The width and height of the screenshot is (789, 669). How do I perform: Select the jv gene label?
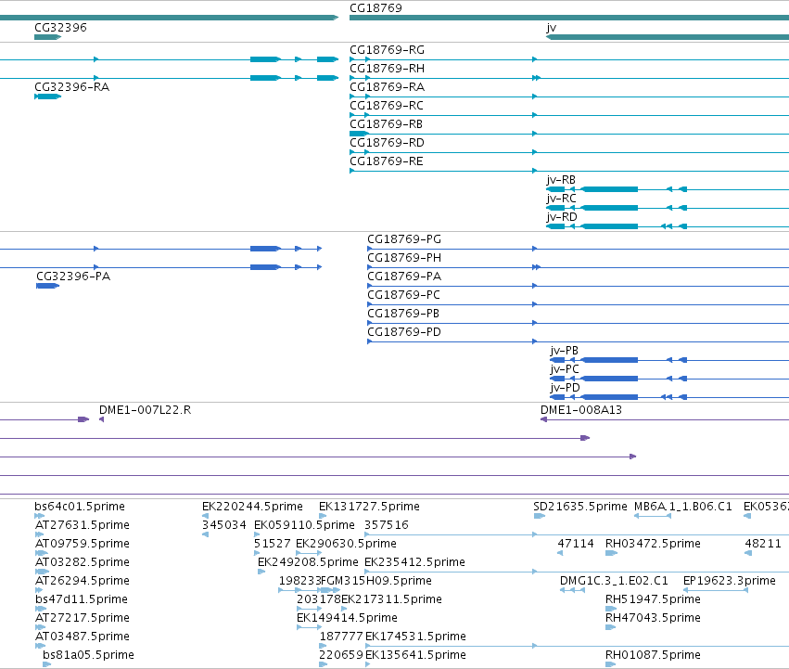[552, 28]
